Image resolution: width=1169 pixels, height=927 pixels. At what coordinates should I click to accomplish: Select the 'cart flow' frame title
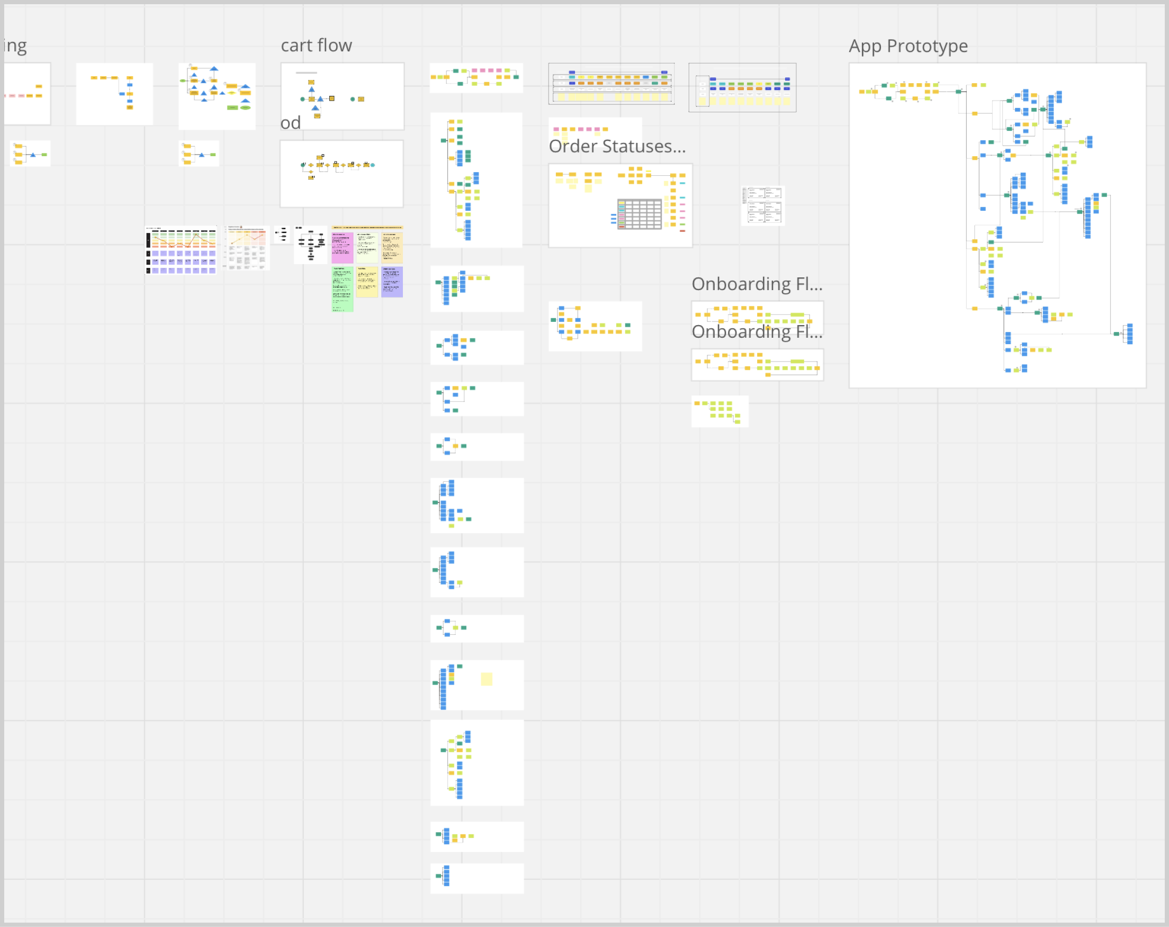click(x=316, y=46)
